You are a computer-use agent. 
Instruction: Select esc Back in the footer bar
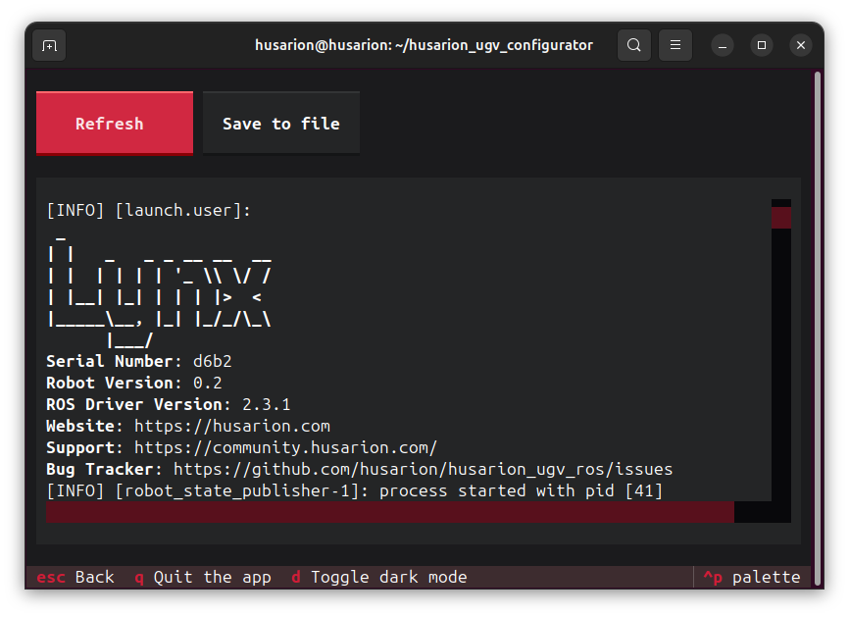tap(75, 577)
